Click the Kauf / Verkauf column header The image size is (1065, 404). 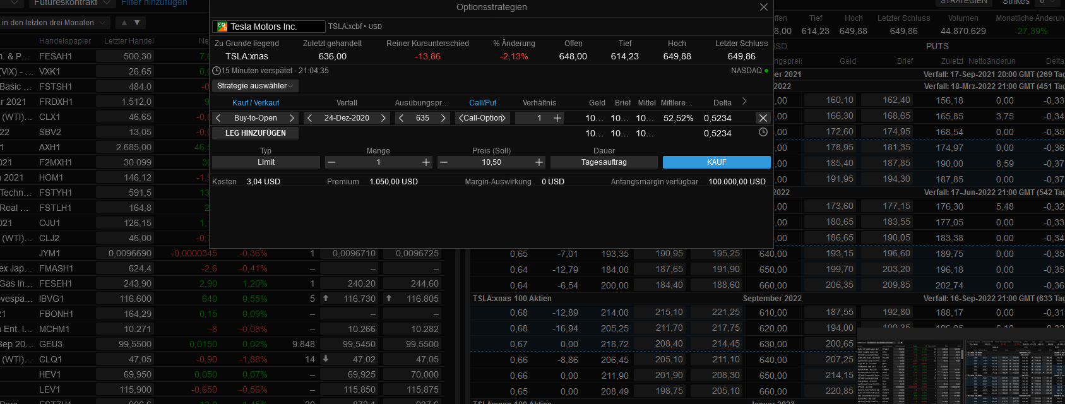pyautogui.click(x=255, y=103)
